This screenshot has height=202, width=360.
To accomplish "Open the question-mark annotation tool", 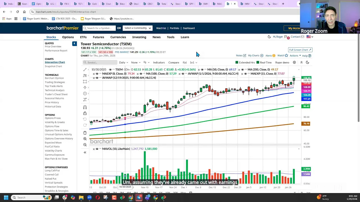I will coord(85,93).
